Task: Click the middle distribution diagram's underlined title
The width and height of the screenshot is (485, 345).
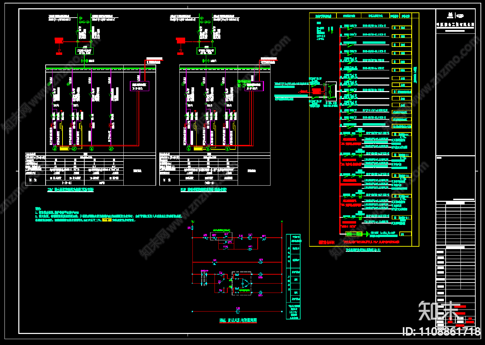Action: point(203,190)
